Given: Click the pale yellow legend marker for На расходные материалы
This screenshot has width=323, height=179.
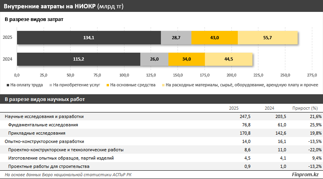Looking at the screenshot, I should (162, 85).
